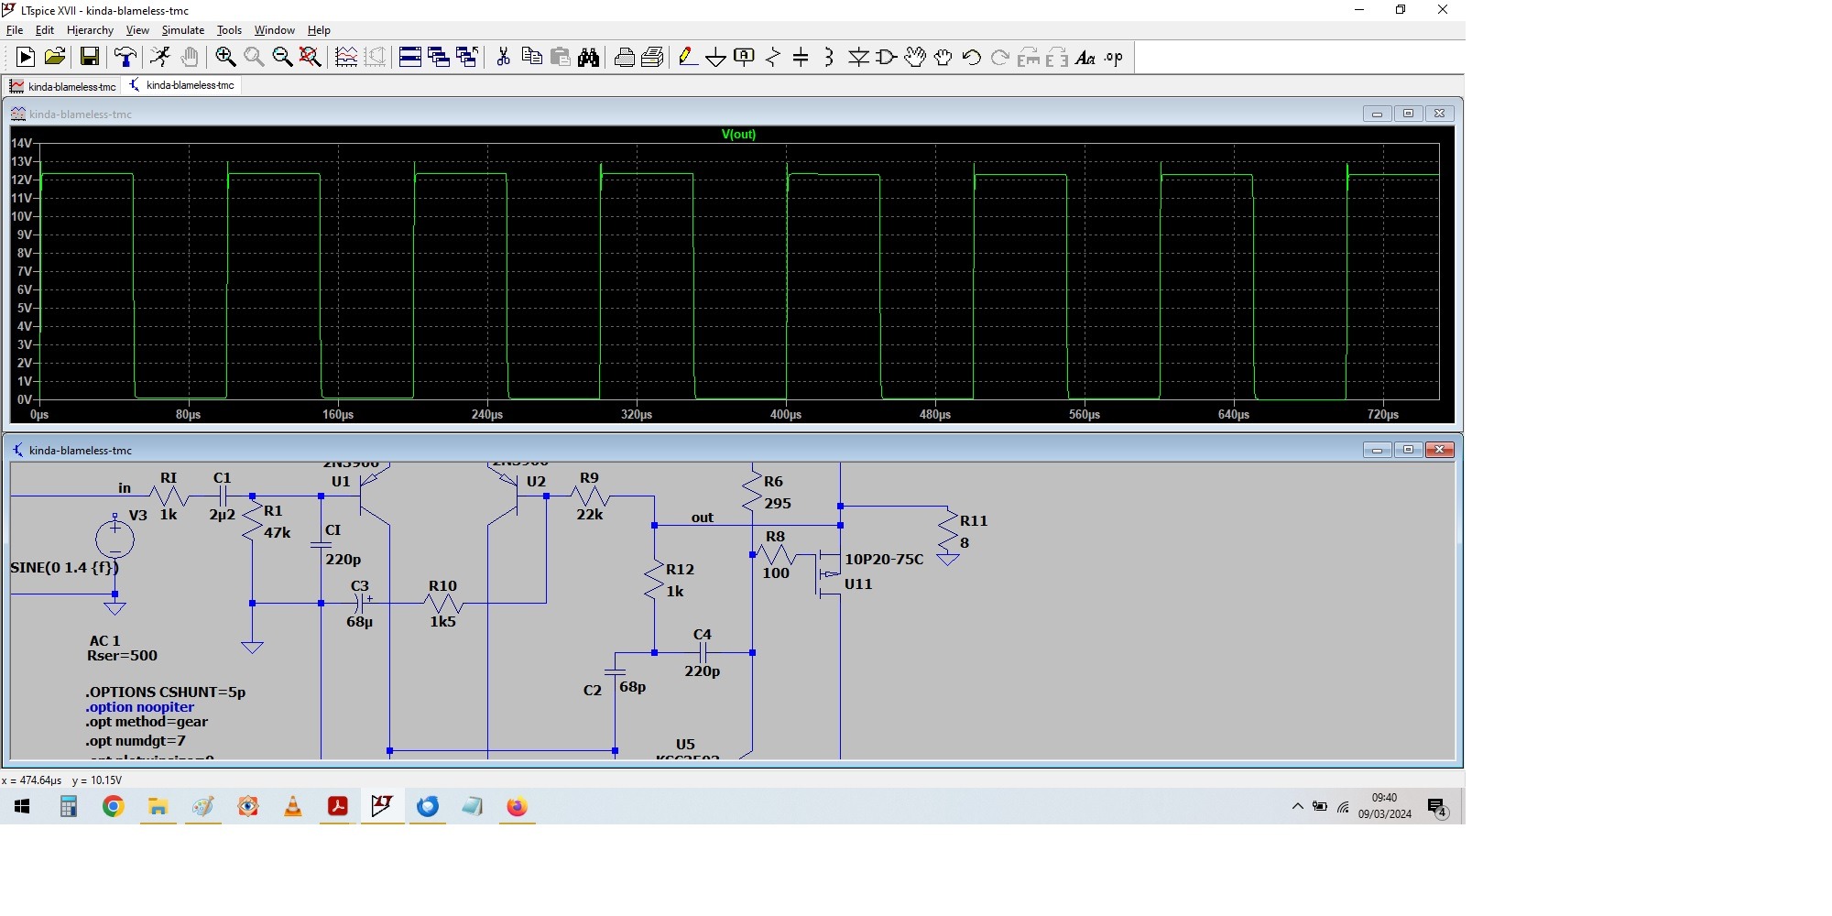Click the Zoom to fit icon
Viewport: 1832px width, 916px height.
[x=311, y=58]
